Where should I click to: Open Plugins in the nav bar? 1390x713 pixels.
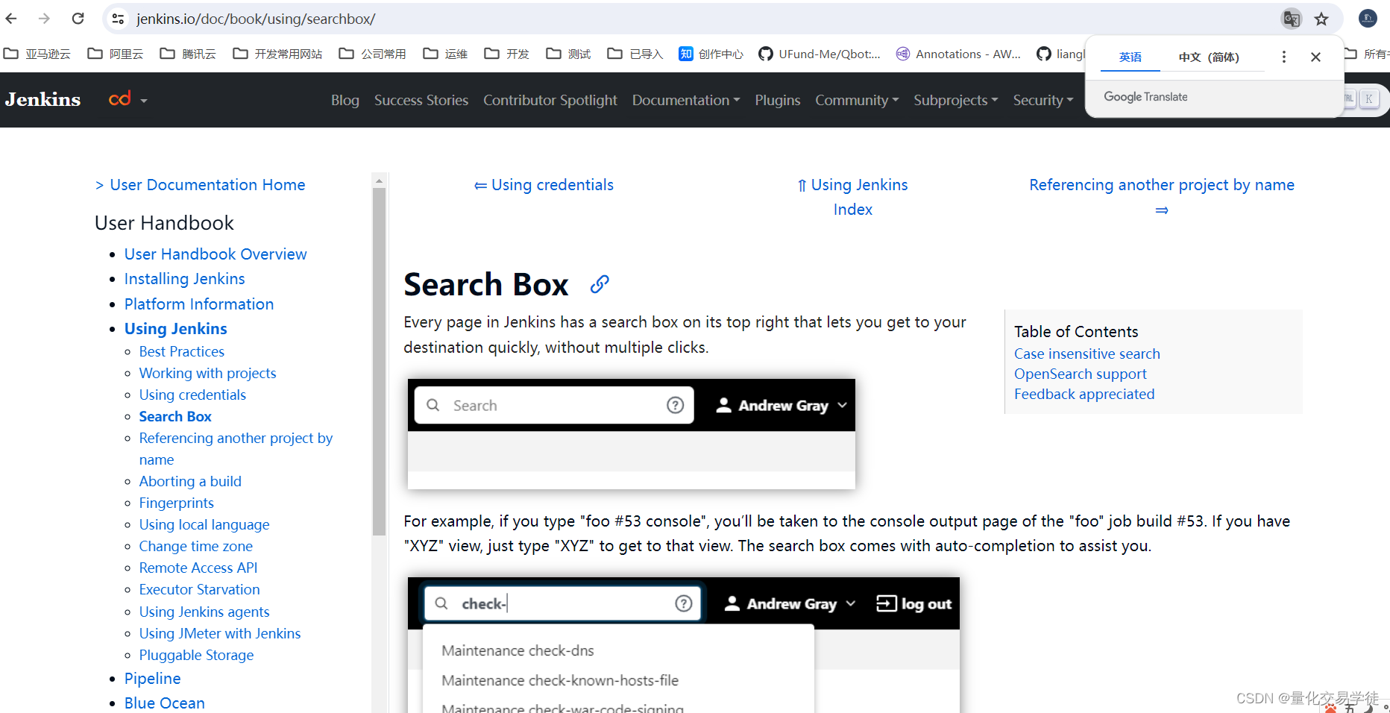tap(778, 100)
